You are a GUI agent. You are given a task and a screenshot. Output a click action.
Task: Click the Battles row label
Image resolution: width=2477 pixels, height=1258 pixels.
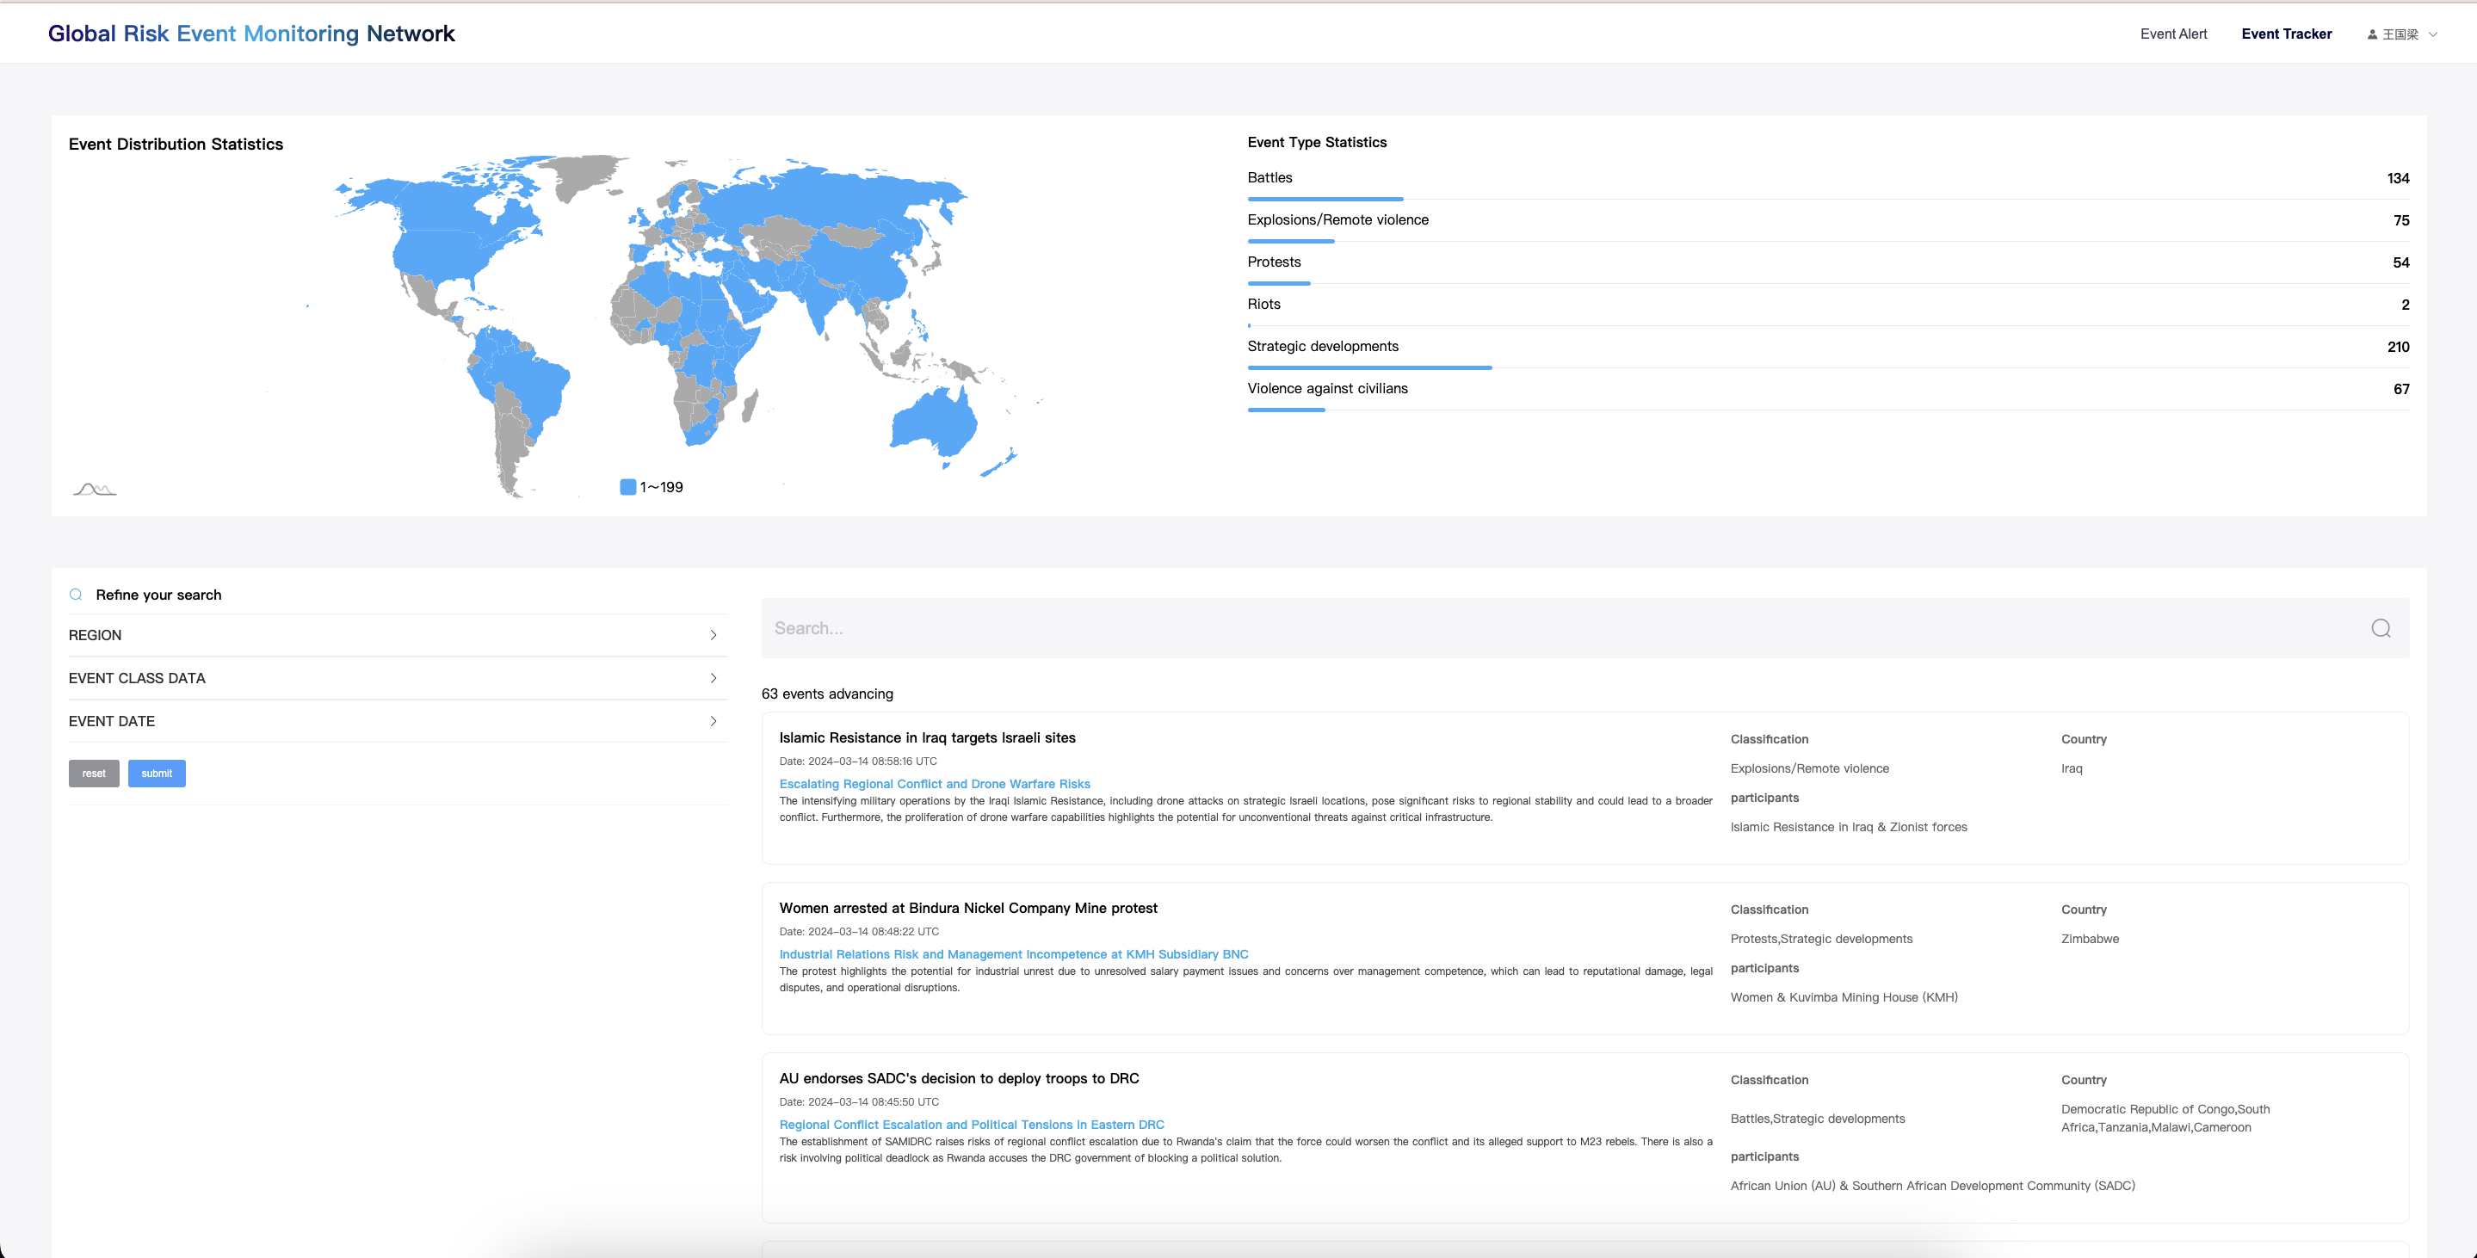pyautogui.click(x=1269, y=178)
